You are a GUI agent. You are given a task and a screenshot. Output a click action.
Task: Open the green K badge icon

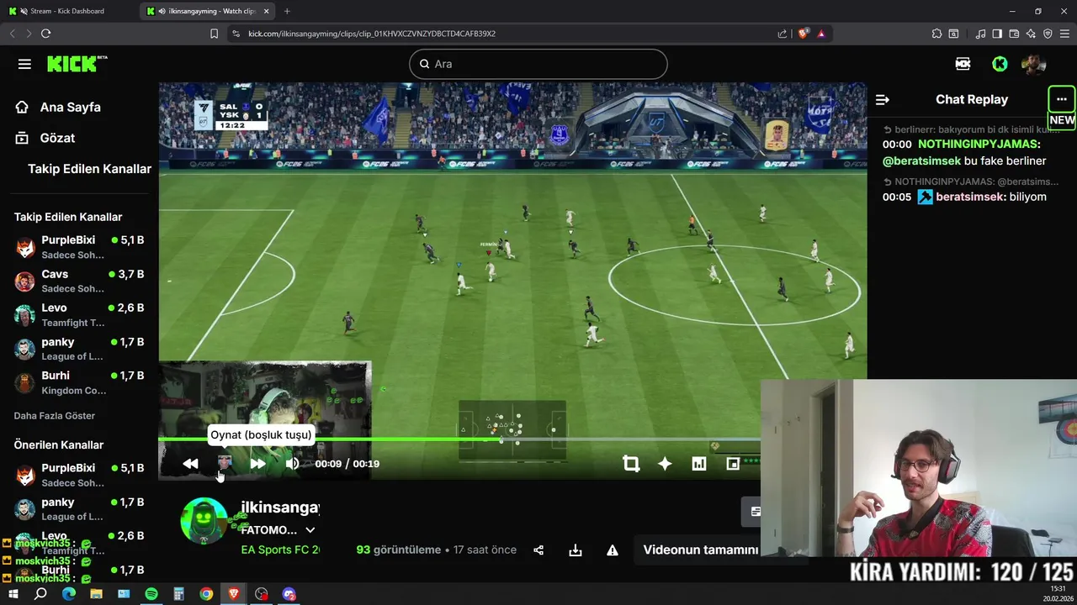[x=1000, y=64]
